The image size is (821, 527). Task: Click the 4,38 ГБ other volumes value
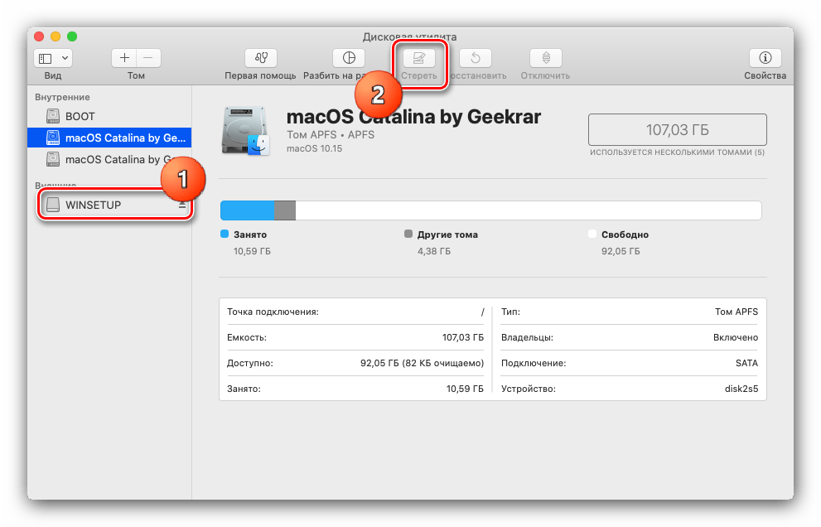[433, 251]
